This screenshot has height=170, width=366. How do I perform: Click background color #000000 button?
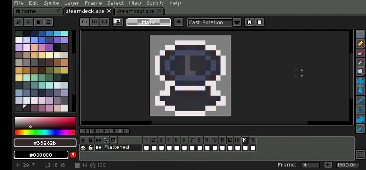[41, 155]
